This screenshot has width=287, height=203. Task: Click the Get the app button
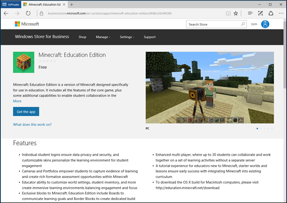coord(26,112)
